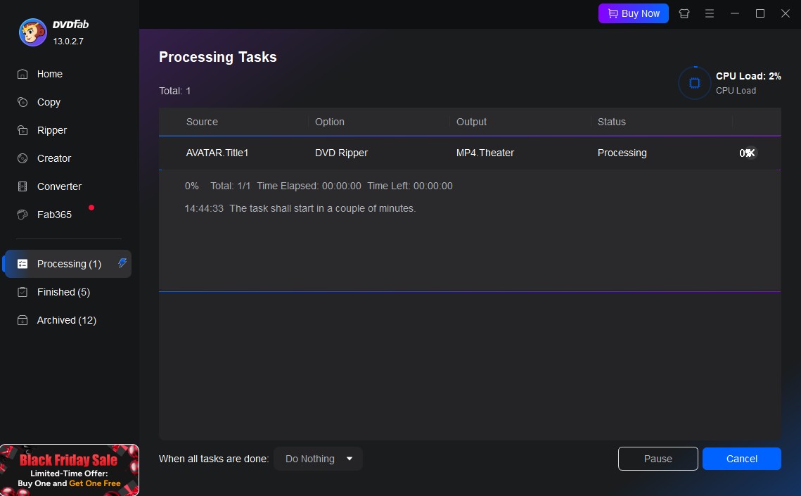Cancel the AVATAR.Title1 task with the X
801x496 pixels.
pyautogui.click(x=750, y=153)
